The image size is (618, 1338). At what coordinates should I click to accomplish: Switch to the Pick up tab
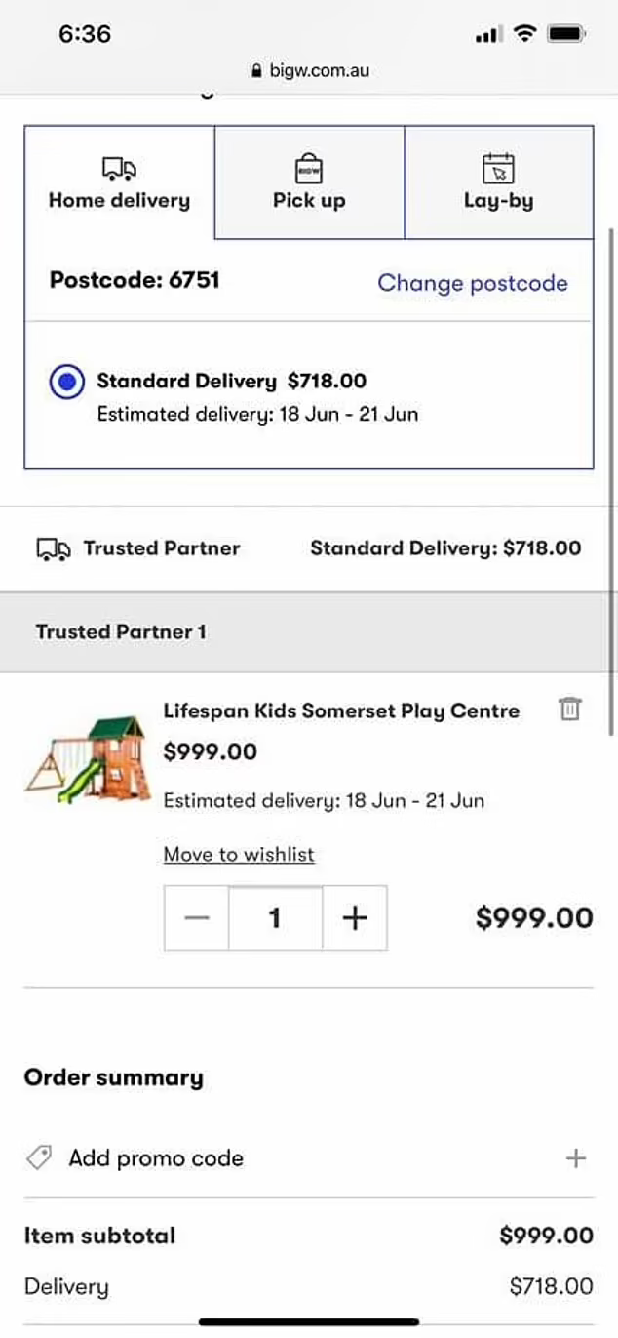(309, 182)
